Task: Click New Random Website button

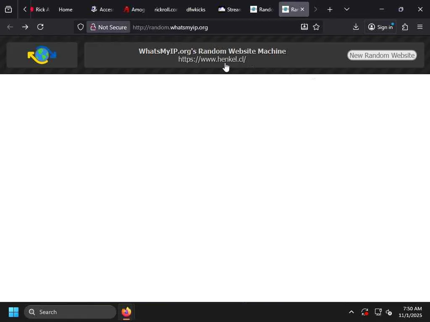Action: pyautogui.click(x=382, y=55)
